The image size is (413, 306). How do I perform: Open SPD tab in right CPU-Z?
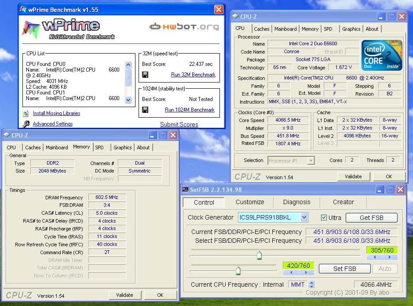[x=328, y=29]
